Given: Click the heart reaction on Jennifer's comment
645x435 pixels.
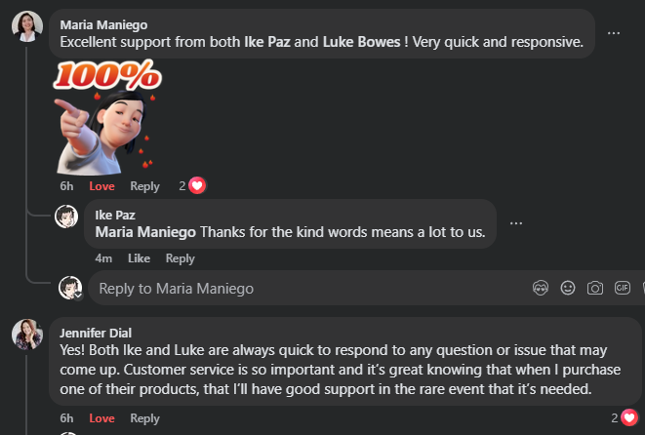Looking at the screenshot, I should [628, 417].
